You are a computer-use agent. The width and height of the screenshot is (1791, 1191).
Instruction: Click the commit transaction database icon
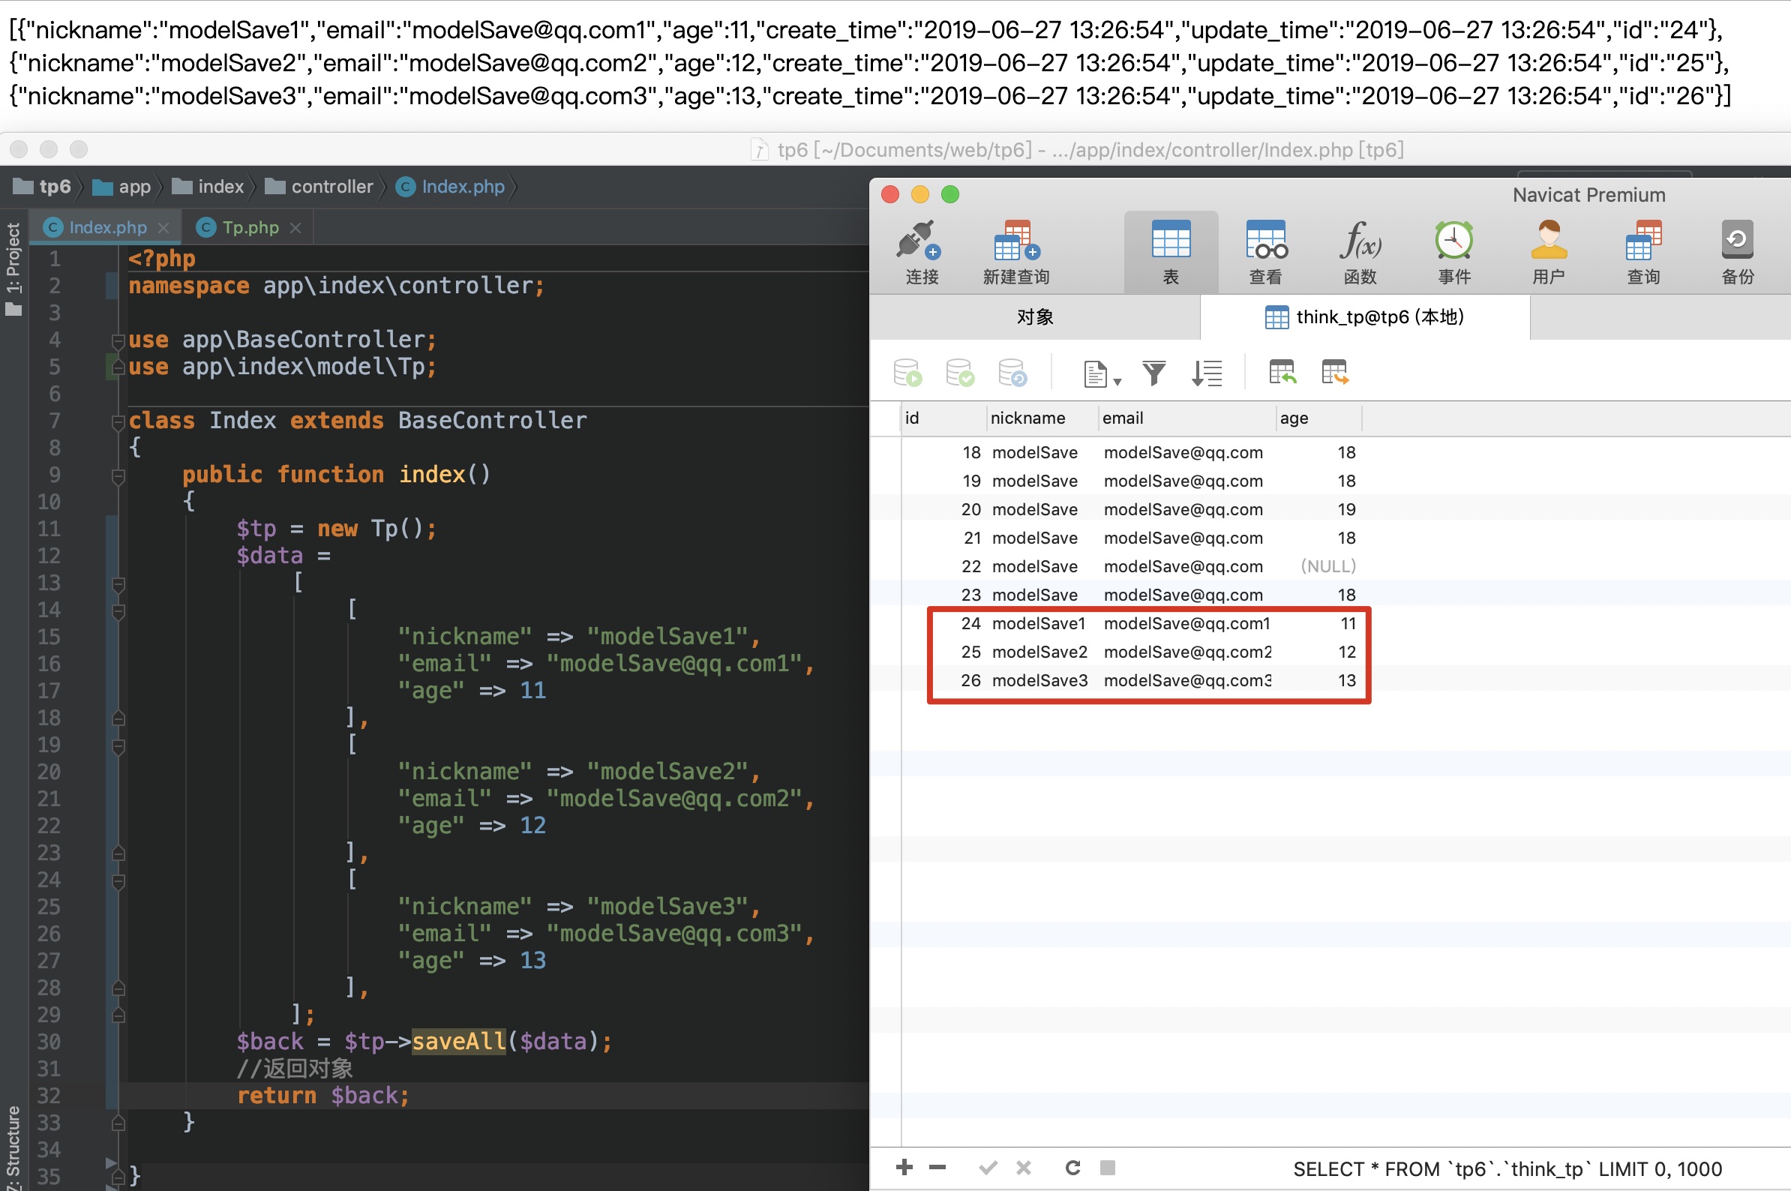pyautogui.click(x=960, y=373)
